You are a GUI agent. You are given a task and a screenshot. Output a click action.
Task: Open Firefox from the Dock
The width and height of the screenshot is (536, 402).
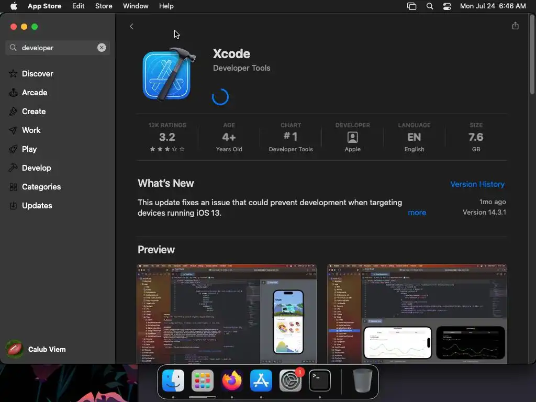[x=232, y=381]
